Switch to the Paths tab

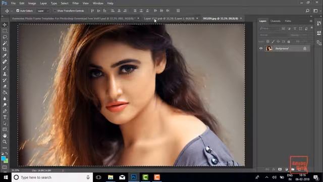point(288,21)
